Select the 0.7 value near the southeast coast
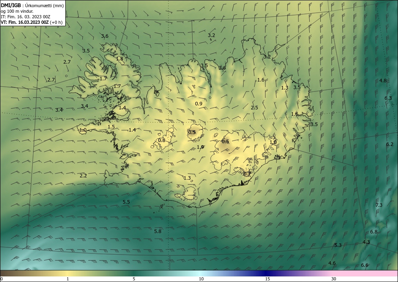The image size is (398, 282). (x=247, y=174)
